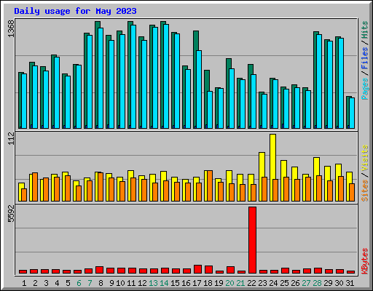373x291 pixels.
Task: Click the green weekend day label 28
Action: (317, 283)
